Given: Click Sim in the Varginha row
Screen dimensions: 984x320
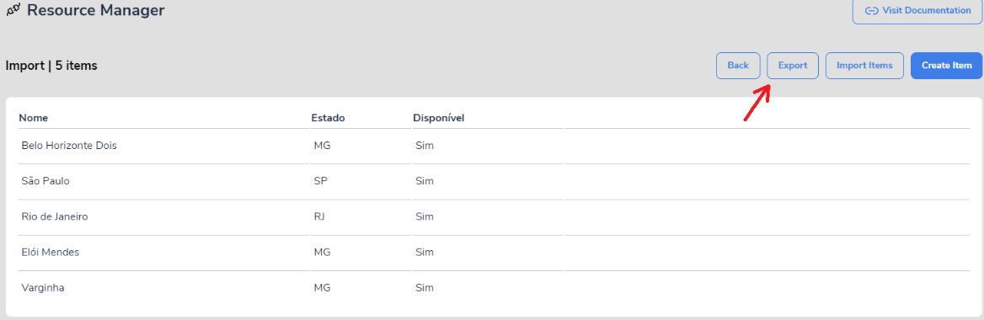Looking at the screenshot, I should tap(425, 289).
